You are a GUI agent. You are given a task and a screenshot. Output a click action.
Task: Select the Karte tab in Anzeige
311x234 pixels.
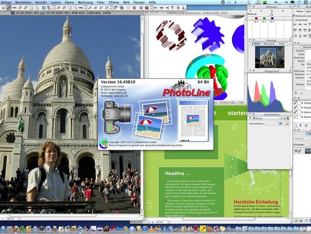click(257, 44)
